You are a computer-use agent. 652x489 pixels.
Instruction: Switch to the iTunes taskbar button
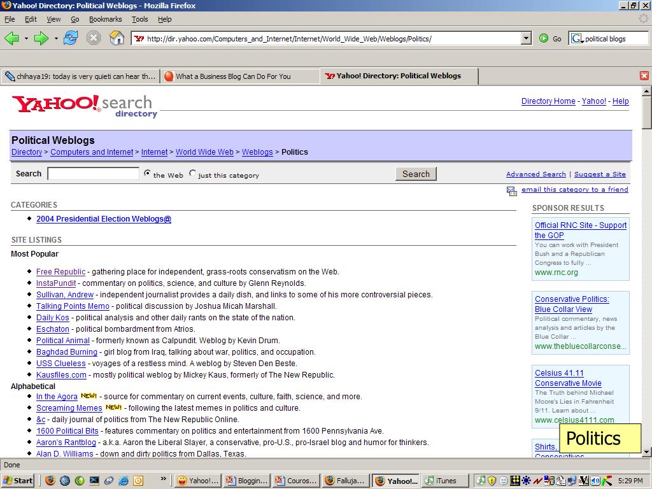coord(445,481)
